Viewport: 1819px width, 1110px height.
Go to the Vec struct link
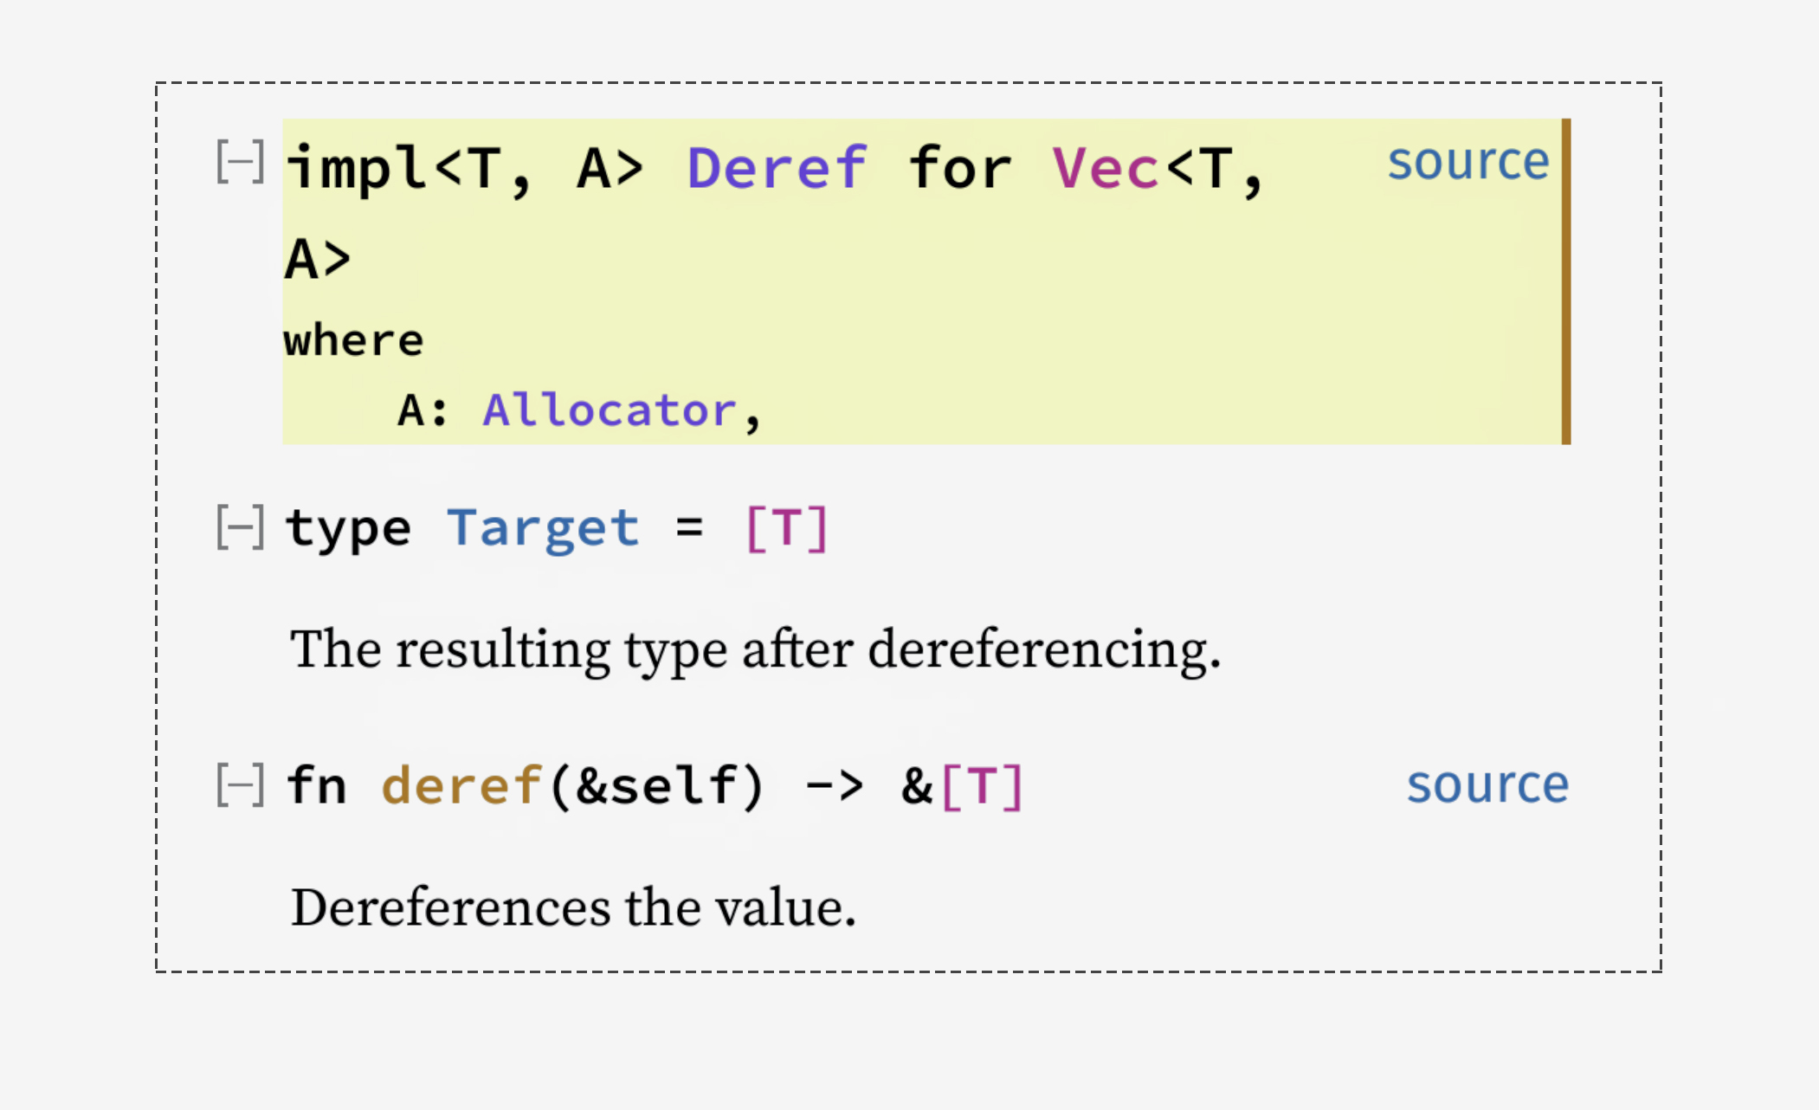(1105, 167)
